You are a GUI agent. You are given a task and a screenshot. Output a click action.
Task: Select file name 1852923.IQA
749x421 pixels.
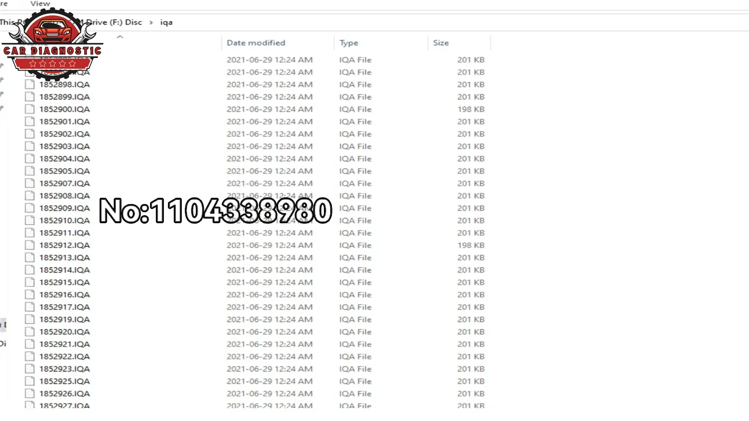(x=64, y=369)
